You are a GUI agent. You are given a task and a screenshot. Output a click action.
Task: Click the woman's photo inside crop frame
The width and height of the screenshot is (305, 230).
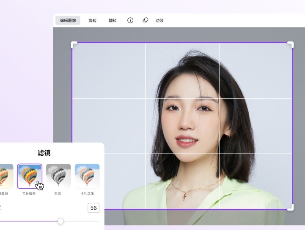[195, 127]
